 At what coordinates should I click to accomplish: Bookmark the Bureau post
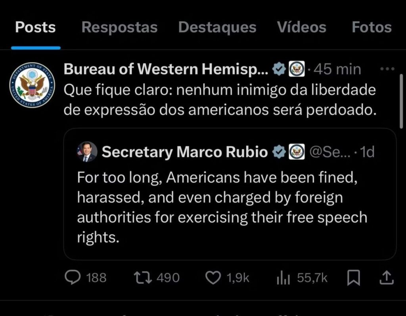[354, 278]
